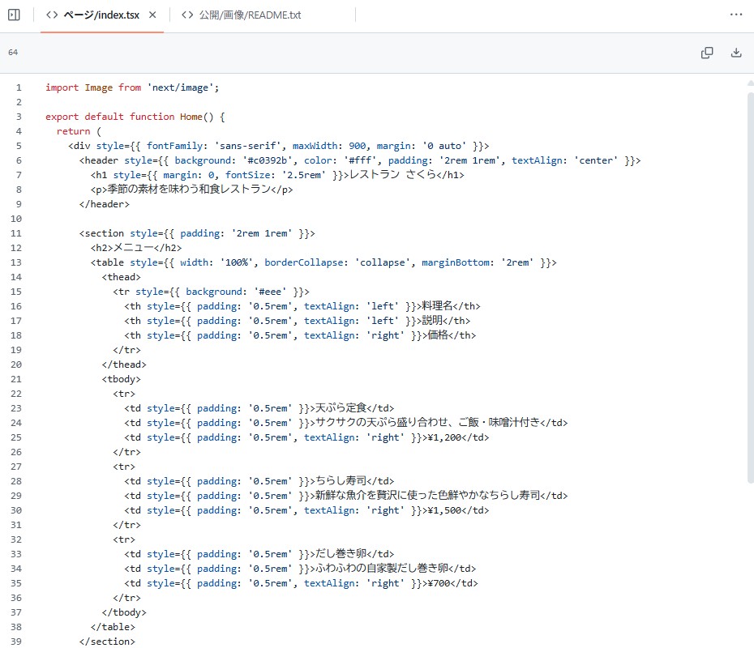Select line number 1
This screenshot has height=648, width=754.
[19, 87]
